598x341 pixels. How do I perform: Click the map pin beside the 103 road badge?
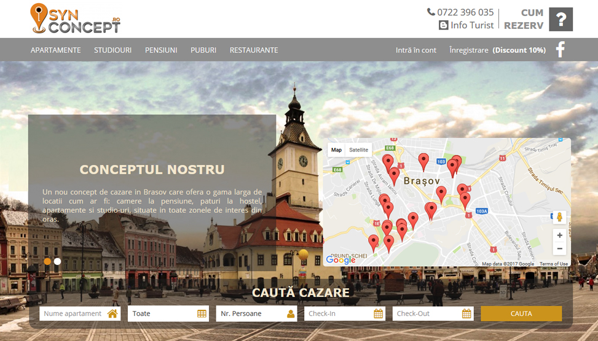point(452,168)
